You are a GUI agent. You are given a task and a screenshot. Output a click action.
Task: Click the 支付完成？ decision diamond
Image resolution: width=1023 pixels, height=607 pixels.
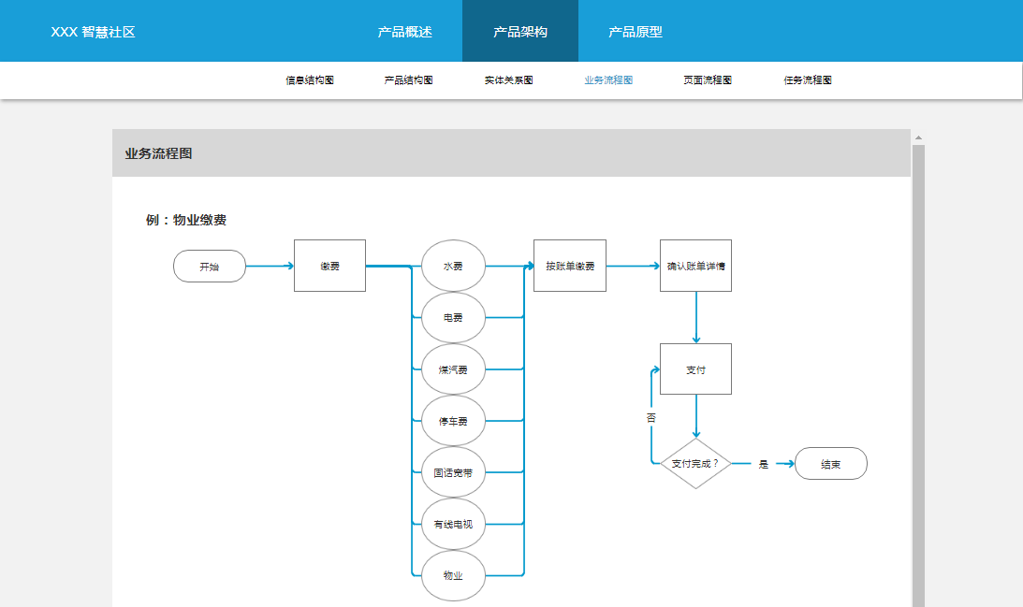[x=695, y=464]
